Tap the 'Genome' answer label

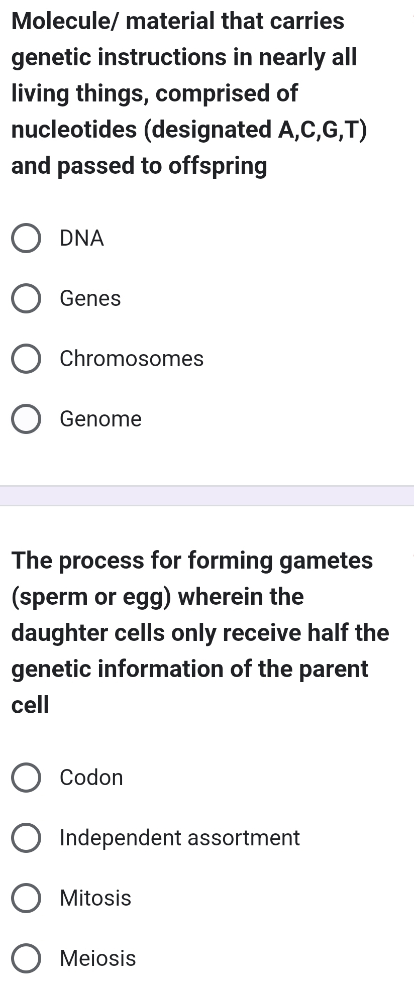[x=101, y=419]
